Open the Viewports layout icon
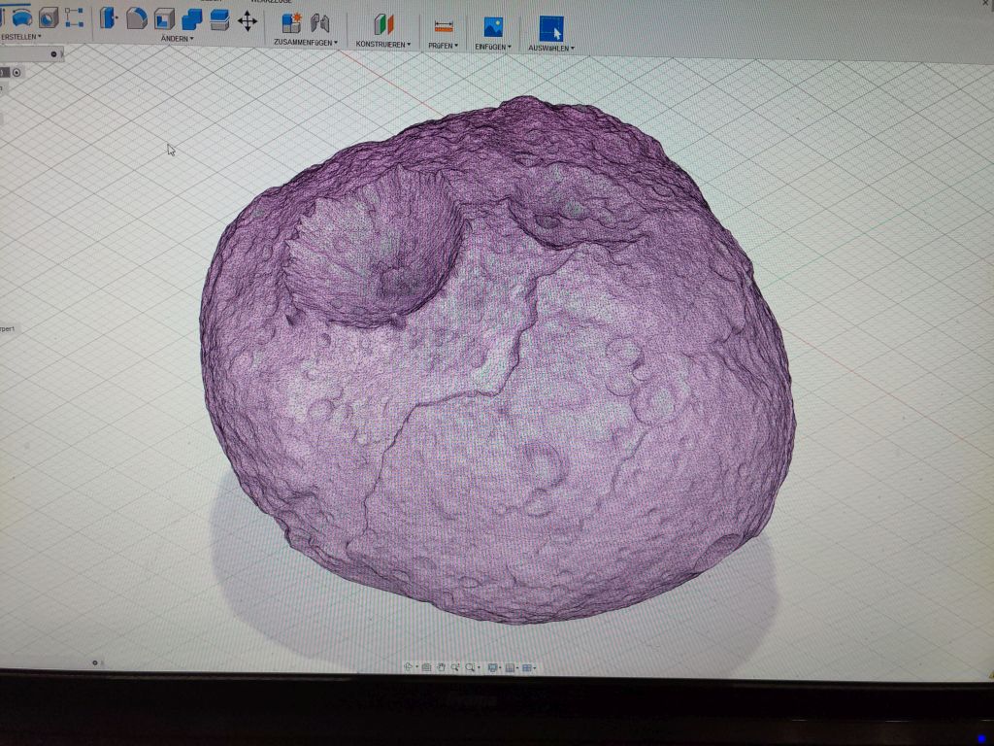994x746 pixels. click(527, 667)
